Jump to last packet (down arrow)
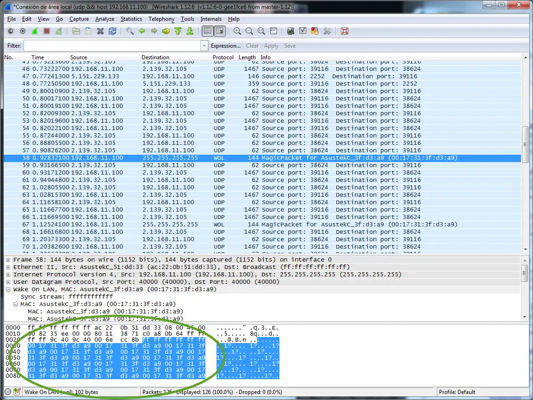533x400 pixels. point(190,31)
